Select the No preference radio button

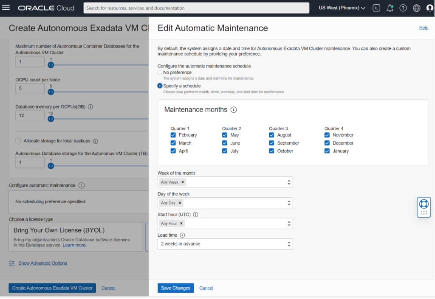pos(159,73)
